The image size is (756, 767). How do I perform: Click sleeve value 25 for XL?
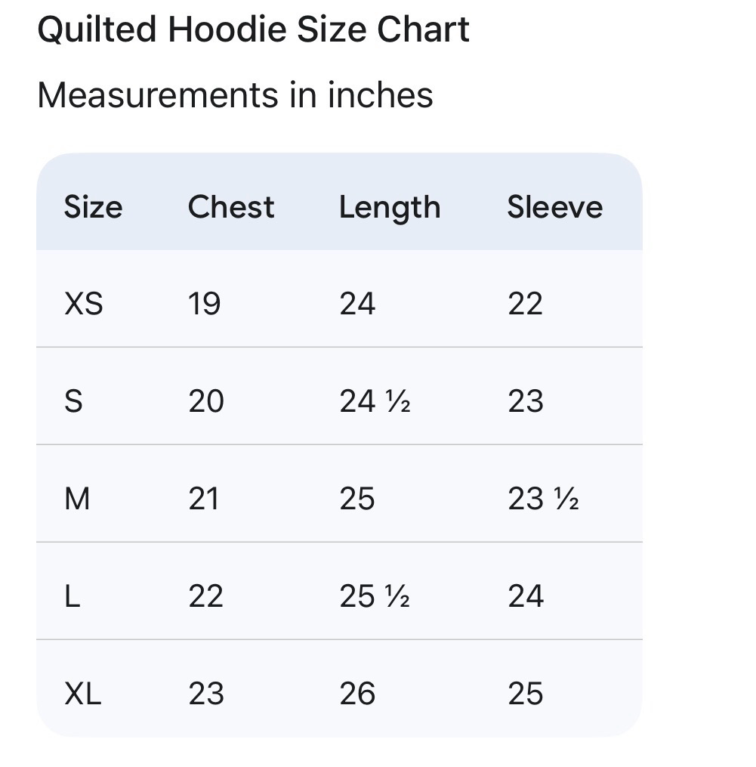coord(526,694)
